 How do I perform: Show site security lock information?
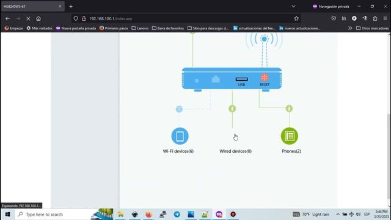(x=84, y=18)
